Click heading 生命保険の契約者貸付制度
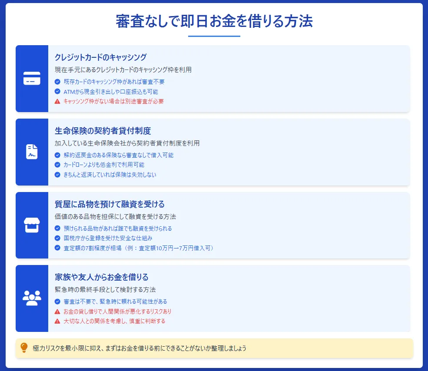428x371 pixels. (x=103, y=131)
